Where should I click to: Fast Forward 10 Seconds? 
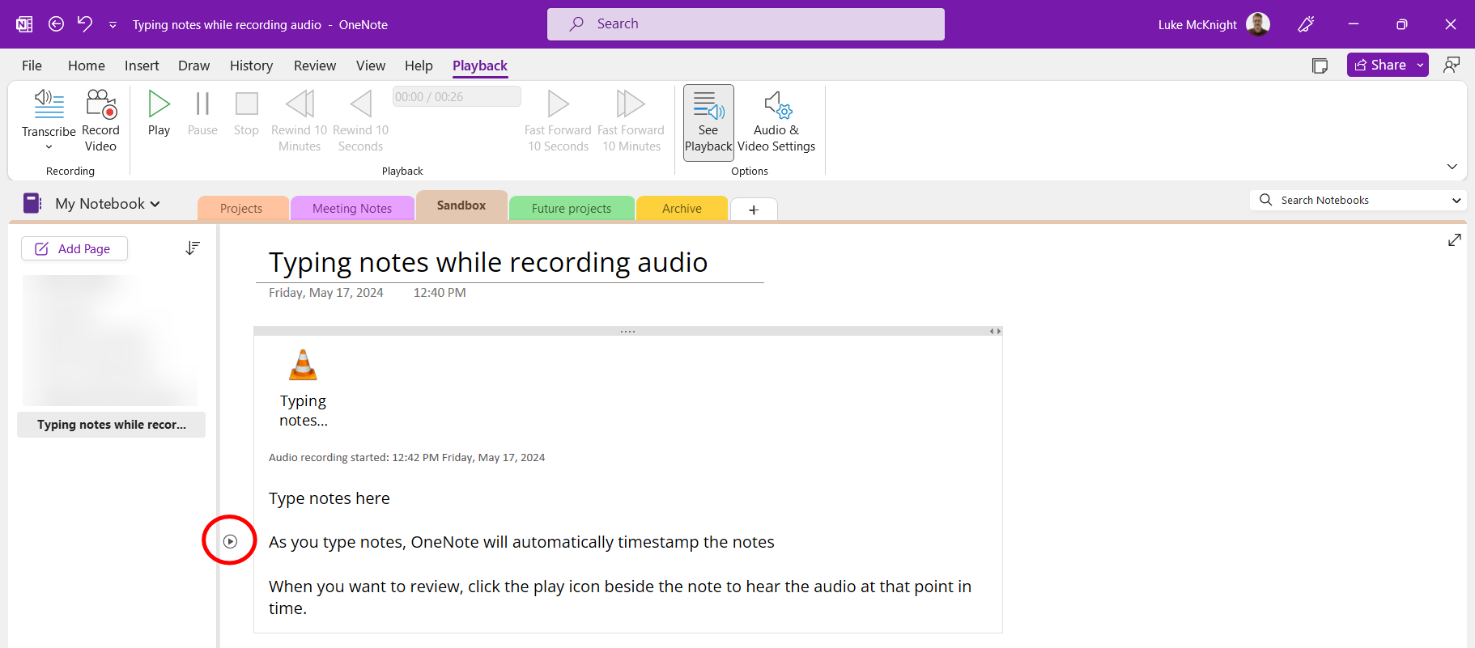pyautogui.click(x=558, y=121)
